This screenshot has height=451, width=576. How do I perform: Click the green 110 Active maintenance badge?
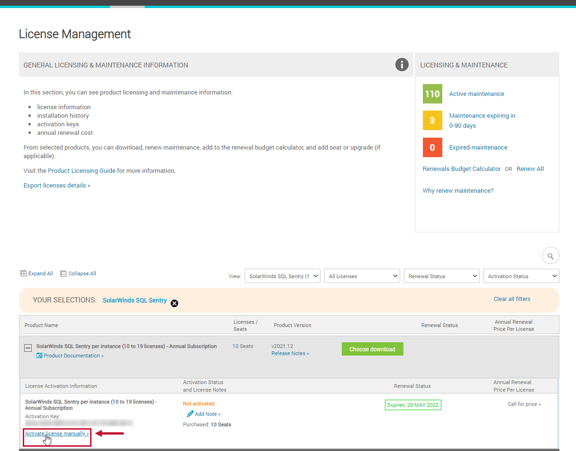(432, 94)
